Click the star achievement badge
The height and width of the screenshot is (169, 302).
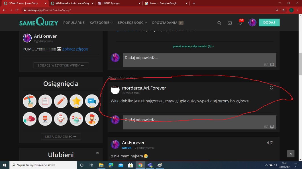(76, 101)
